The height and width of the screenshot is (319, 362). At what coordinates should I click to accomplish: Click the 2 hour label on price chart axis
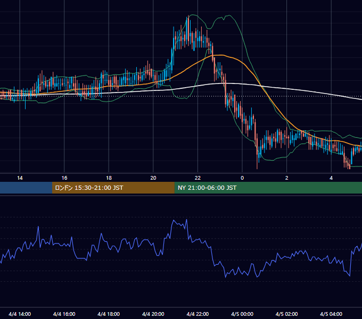287,178
